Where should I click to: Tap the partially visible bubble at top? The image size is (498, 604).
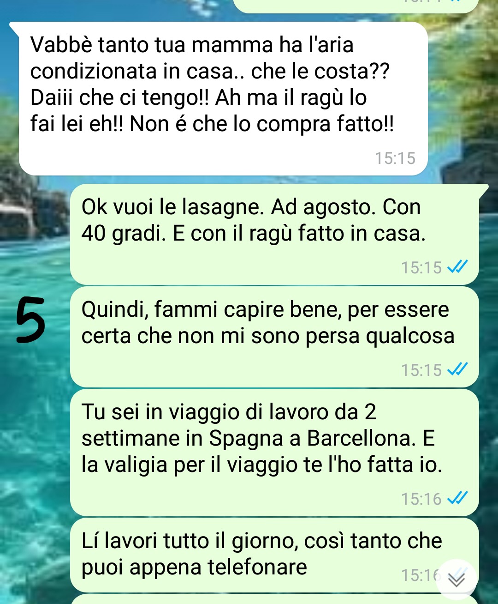tap(356, 6)
